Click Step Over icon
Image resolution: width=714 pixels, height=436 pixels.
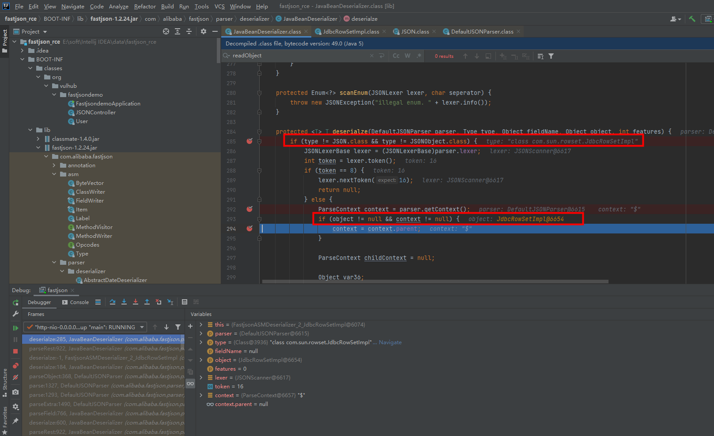tap(113, 302)
